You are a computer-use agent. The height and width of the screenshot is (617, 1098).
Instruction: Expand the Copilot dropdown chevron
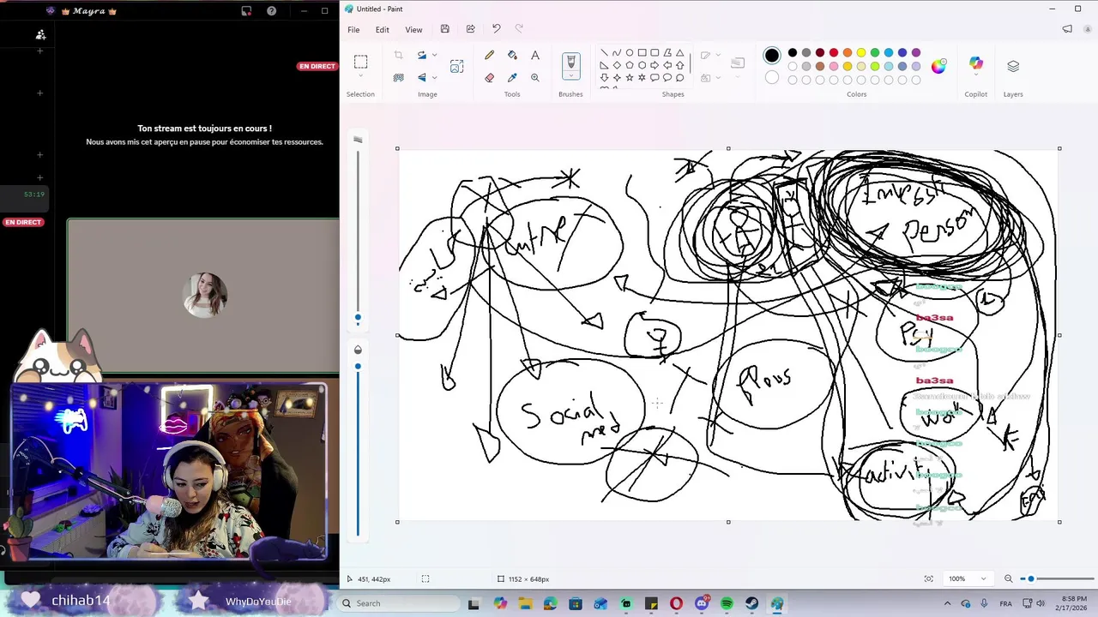pyautogui.click(x=976, y=75)
